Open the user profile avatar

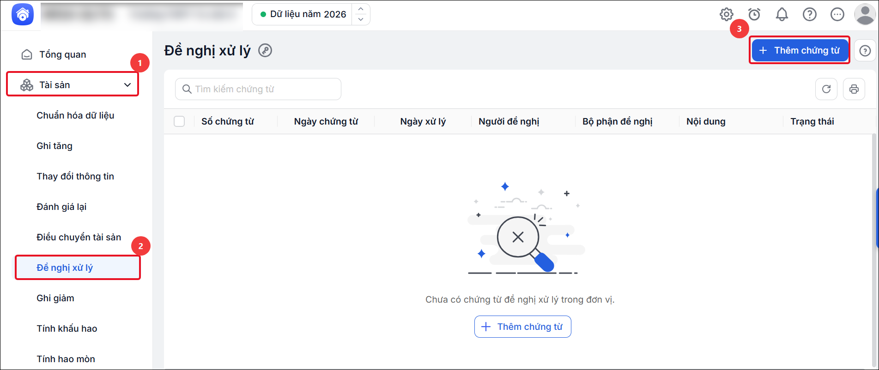pos(865,14)
